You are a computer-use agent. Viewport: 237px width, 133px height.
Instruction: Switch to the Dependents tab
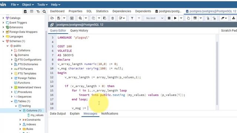coord(143,11)
